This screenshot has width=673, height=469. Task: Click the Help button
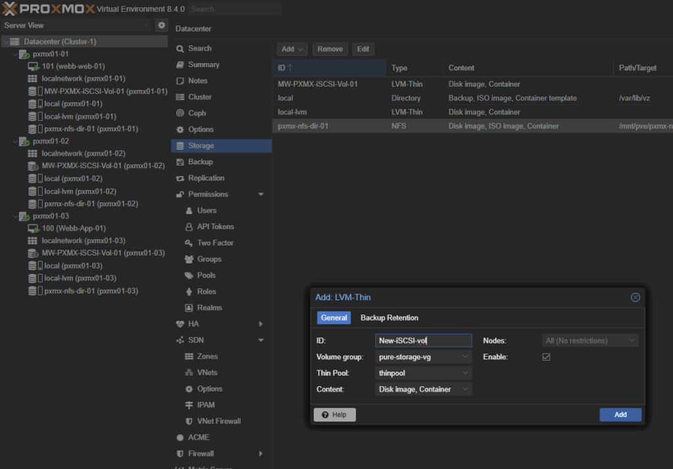coord(335,415)
